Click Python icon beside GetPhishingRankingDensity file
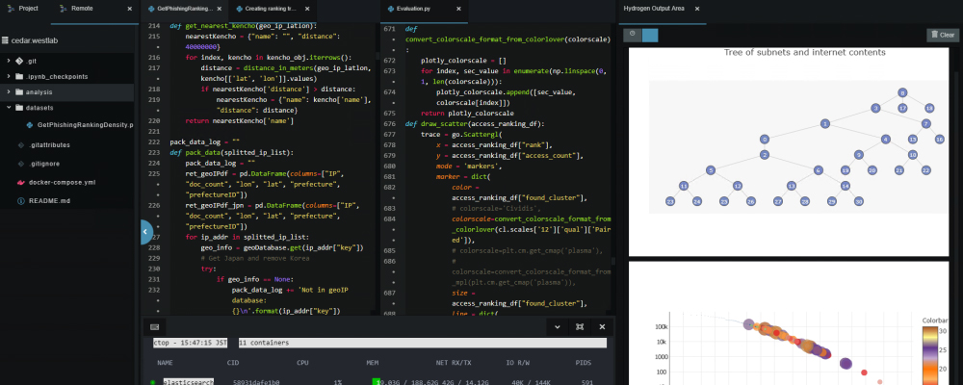 [x=31, y=125]
